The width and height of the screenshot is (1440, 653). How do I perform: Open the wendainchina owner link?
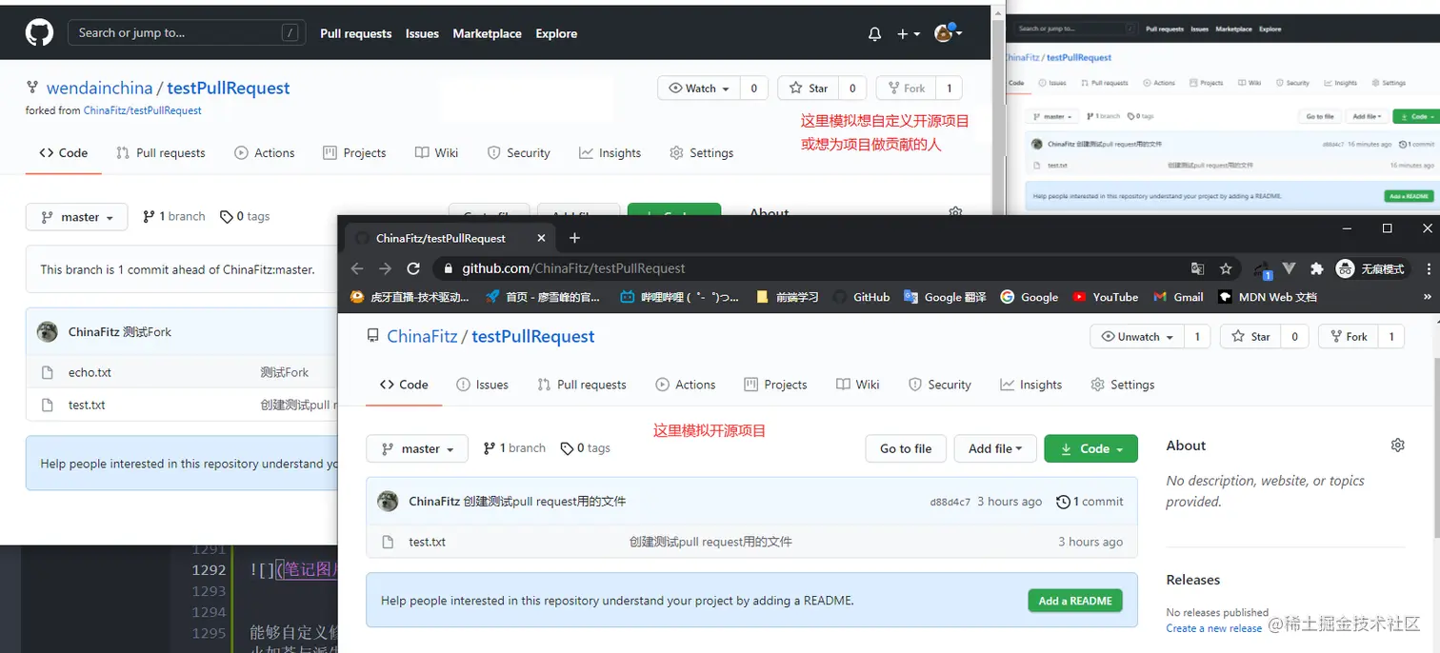coord(99,88)
